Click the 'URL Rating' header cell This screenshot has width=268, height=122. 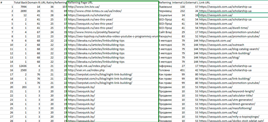click(47, 3)
